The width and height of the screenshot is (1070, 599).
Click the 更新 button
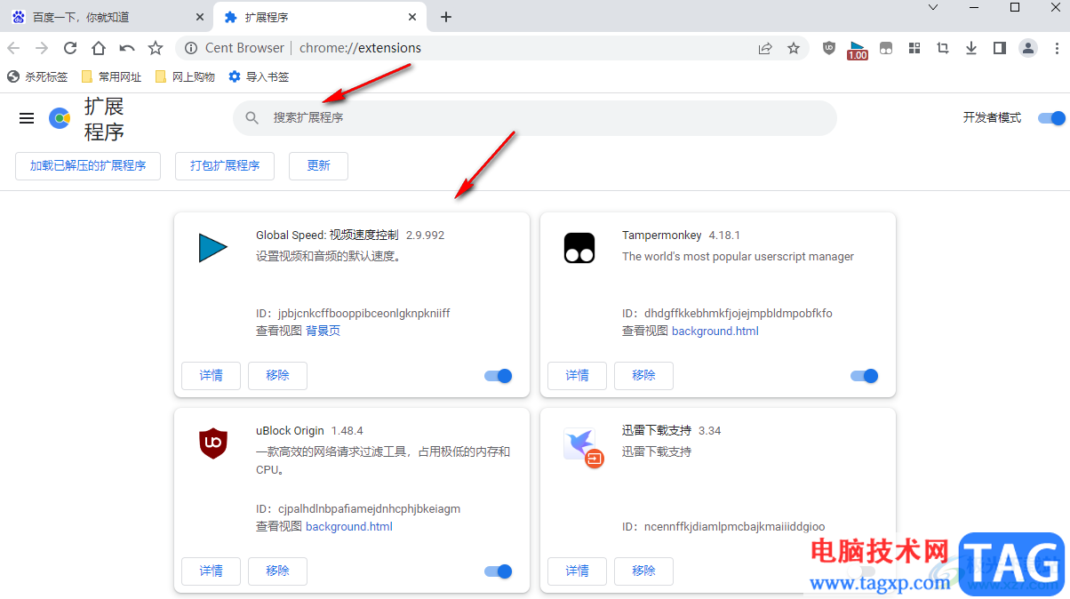point(318,165)
